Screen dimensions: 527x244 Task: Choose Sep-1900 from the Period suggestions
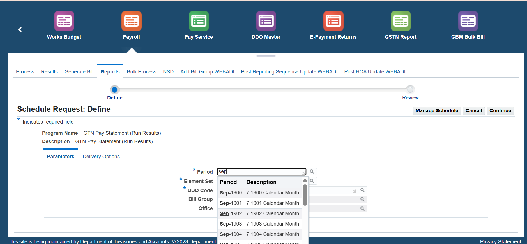[x=260, y=193]
